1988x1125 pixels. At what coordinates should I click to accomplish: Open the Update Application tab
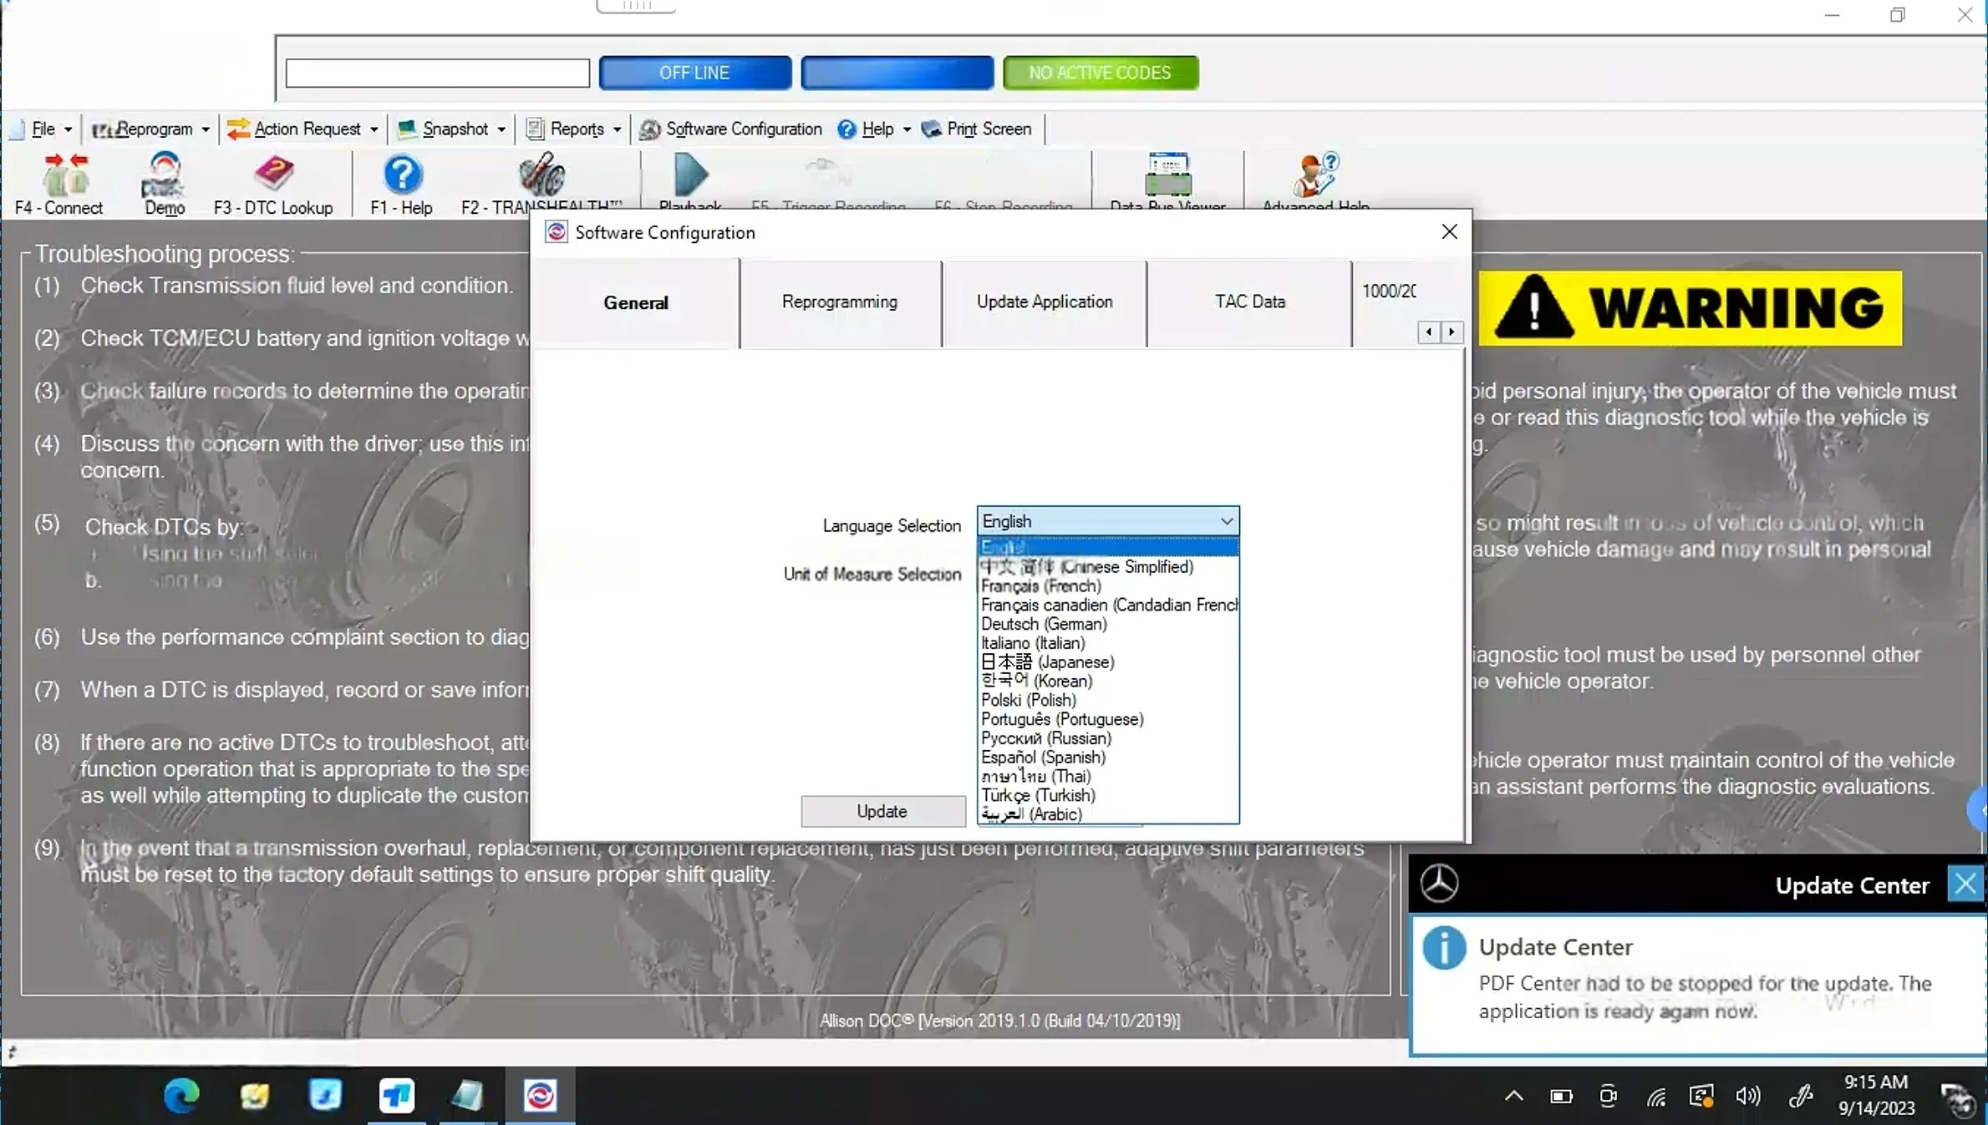pyautogui.click(x=1045, y=302)
